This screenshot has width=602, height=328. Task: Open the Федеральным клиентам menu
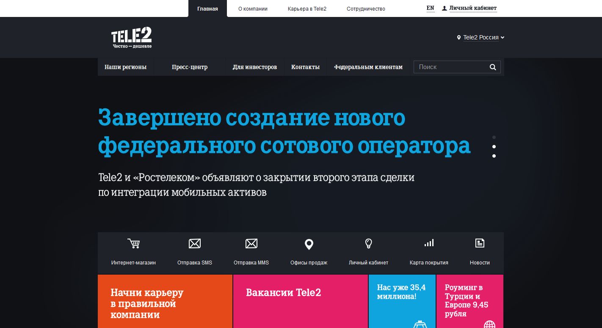point(368,67)
